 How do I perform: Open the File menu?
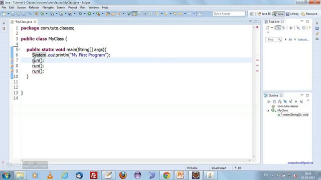pyautogui.click(x=4, y=7)
